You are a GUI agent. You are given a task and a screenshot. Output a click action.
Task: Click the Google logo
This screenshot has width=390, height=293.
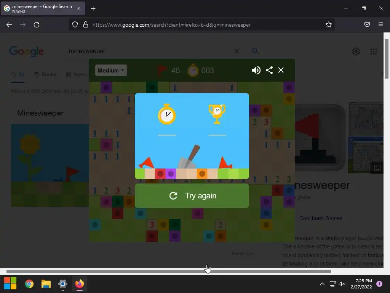[26, 52]
